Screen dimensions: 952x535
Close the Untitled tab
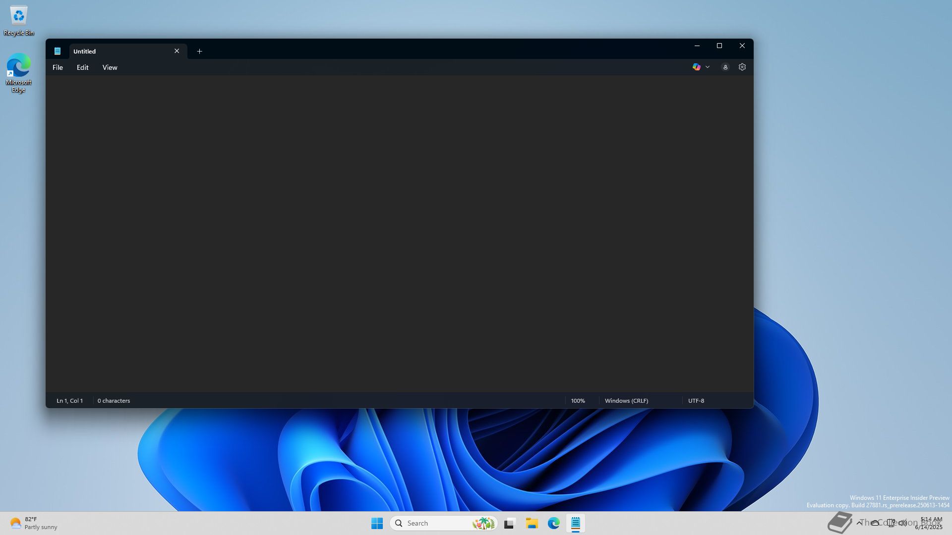[x=177, y=51]
